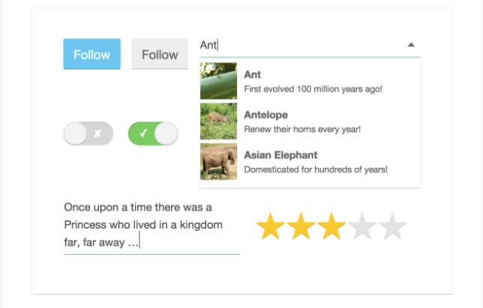Click "Domesticated for hundreds of years!" description
Viewport: 483px width, 308px height.
(x=316, y=169)
